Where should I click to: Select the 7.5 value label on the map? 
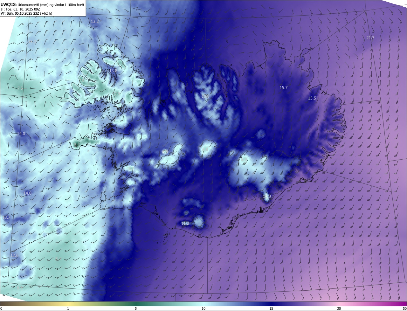pyautogui.click(x=20, y=88)
